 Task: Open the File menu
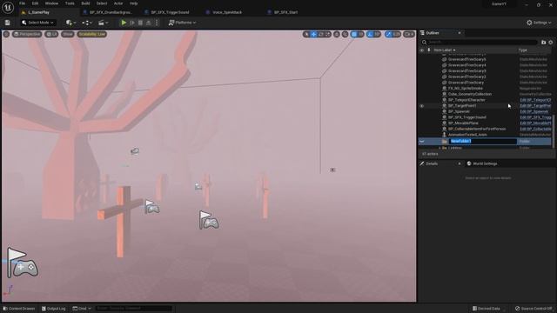coord(22,3)
